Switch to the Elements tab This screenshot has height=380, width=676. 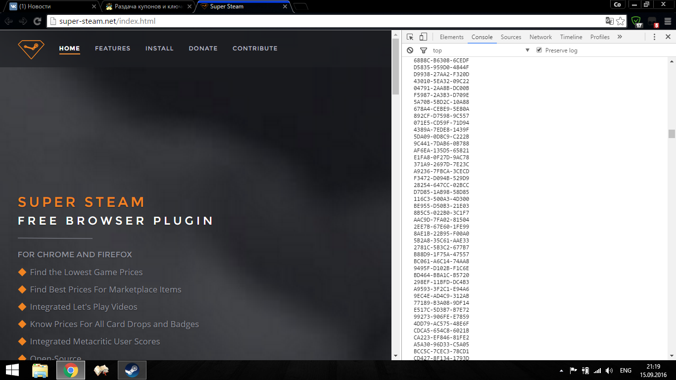(x=452, y=37)
